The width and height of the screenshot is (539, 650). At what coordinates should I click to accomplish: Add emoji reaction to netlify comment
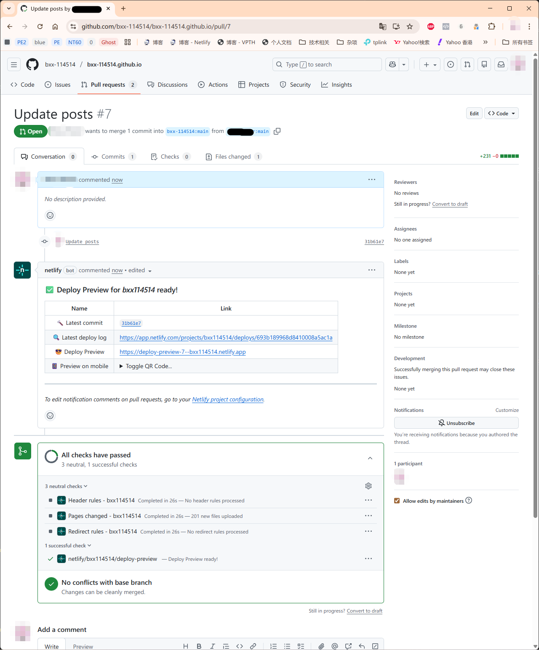(50, 416)
